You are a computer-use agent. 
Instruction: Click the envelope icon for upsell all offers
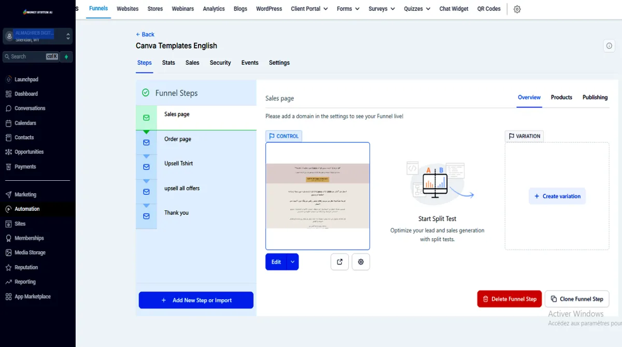click(146, 192)
